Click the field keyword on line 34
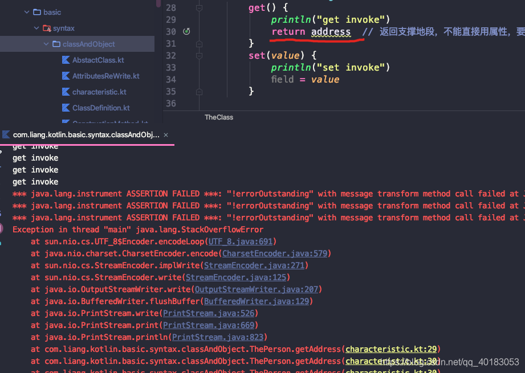The width and height of the screenshot is (525, 373). [x=282, y=80]
